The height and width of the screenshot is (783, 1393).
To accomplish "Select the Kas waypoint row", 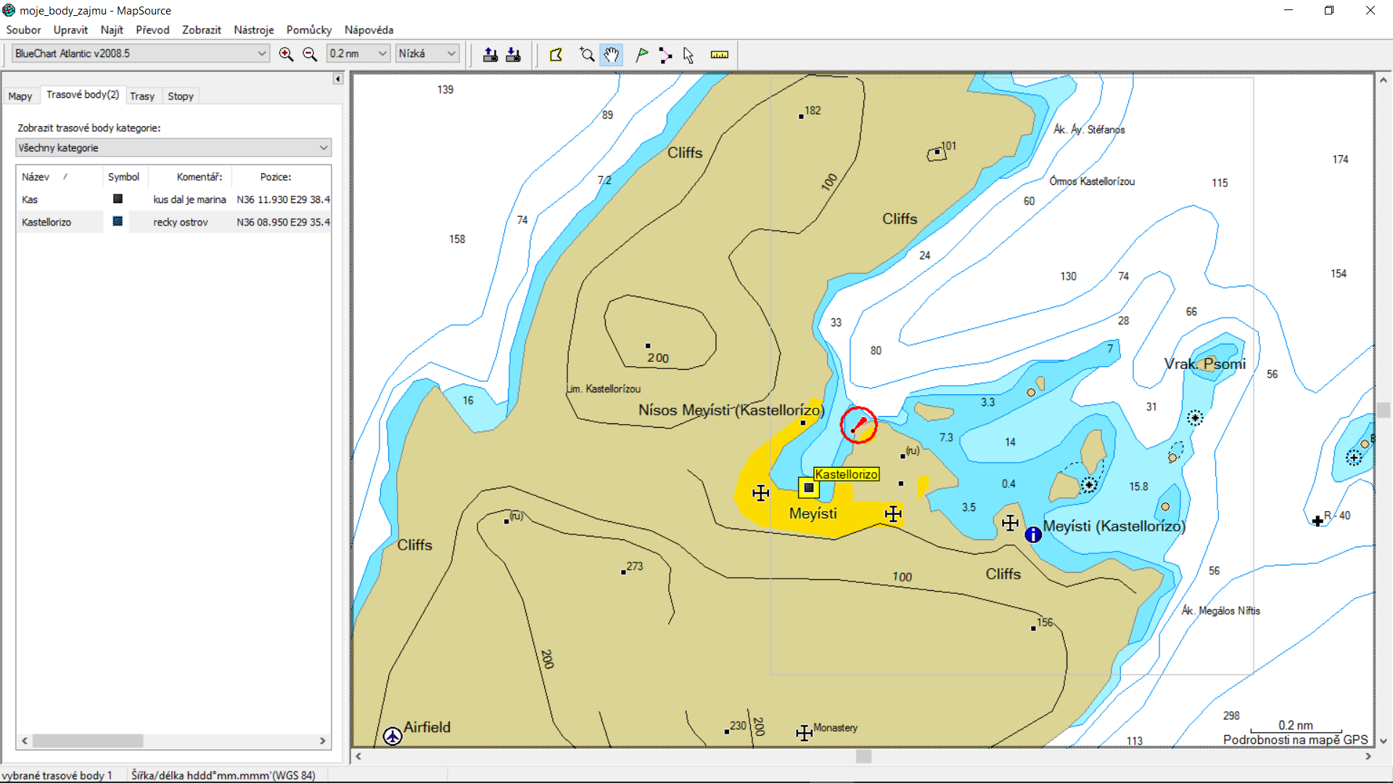I will pos(30,199).
